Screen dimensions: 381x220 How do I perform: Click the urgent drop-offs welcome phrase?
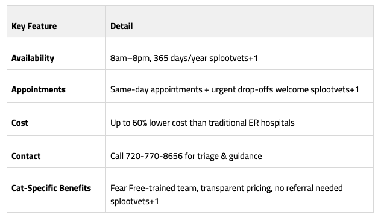pyautogui.click(x=260, y=89)
